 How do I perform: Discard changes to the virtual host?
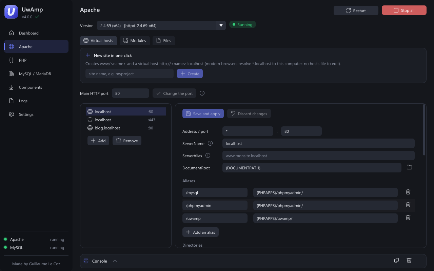249,113
